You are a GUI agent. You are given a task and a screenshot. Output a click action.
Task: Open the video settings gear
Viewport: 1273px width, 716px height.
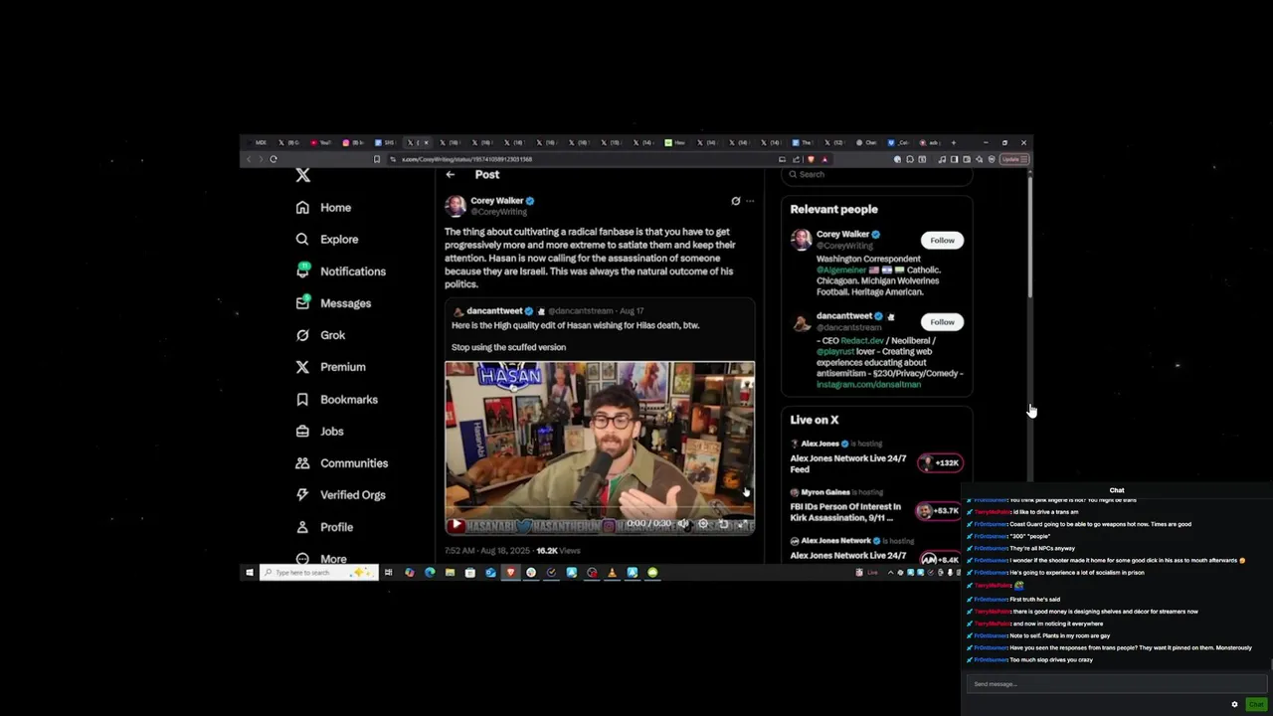[703, 524]
